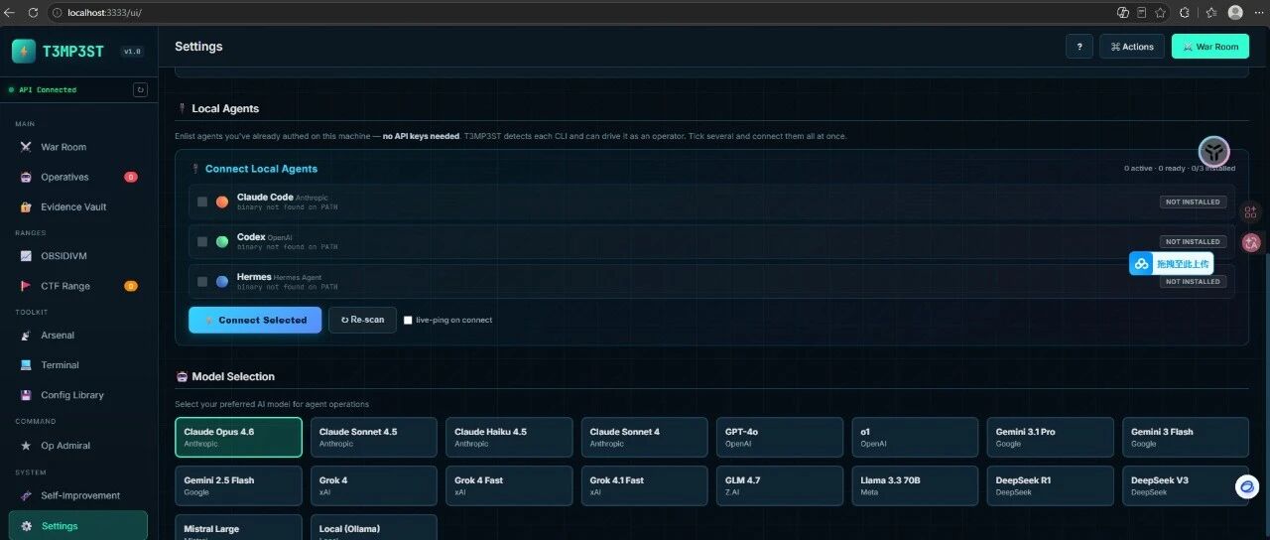Click the green Codex agent icon

222,241
